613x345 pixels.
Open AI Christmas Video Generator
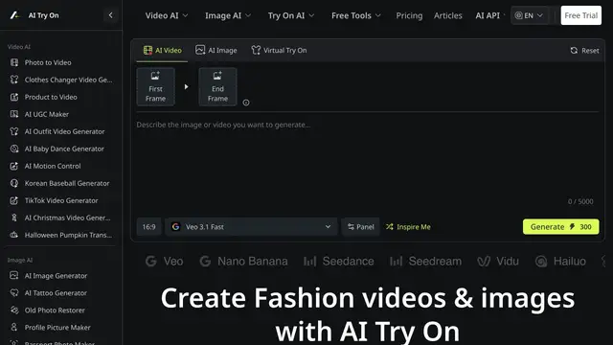point(60,218)
